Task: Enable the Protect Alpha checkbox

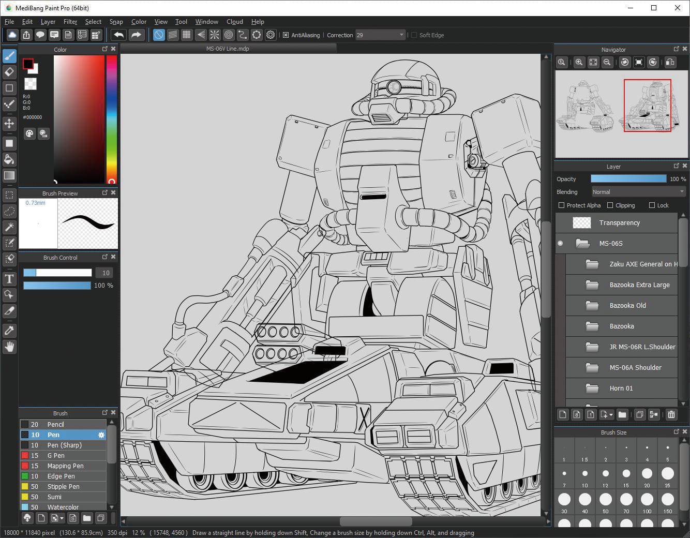Action: [x=561, y=205]
